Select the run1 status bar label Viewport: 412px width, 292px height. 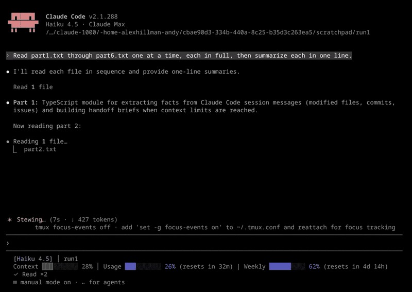(x=71, y=259)
